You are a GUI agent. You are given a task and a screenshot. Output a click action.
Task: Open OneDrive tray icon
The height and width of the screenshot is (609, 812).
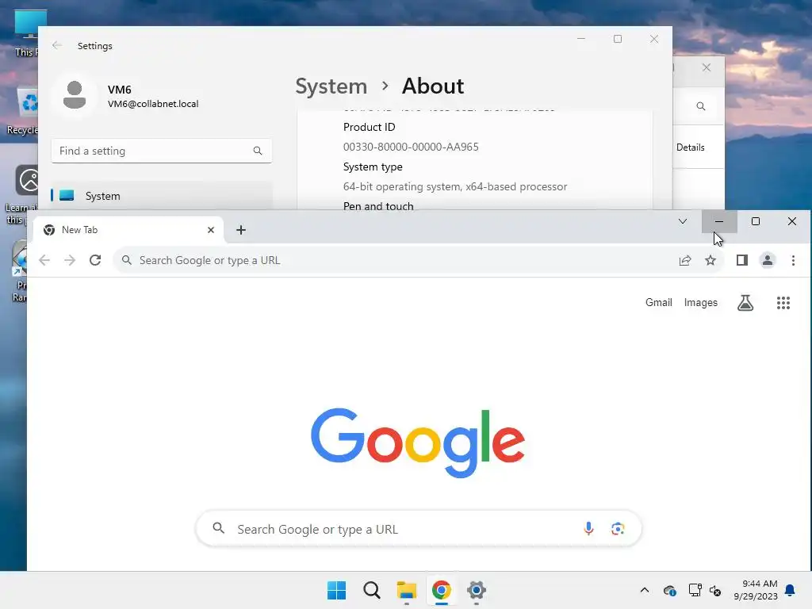(669, 590)
